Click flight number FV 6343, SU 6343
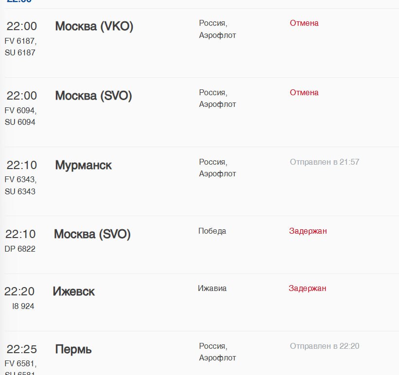399x375 pixels. coord(20,186)
